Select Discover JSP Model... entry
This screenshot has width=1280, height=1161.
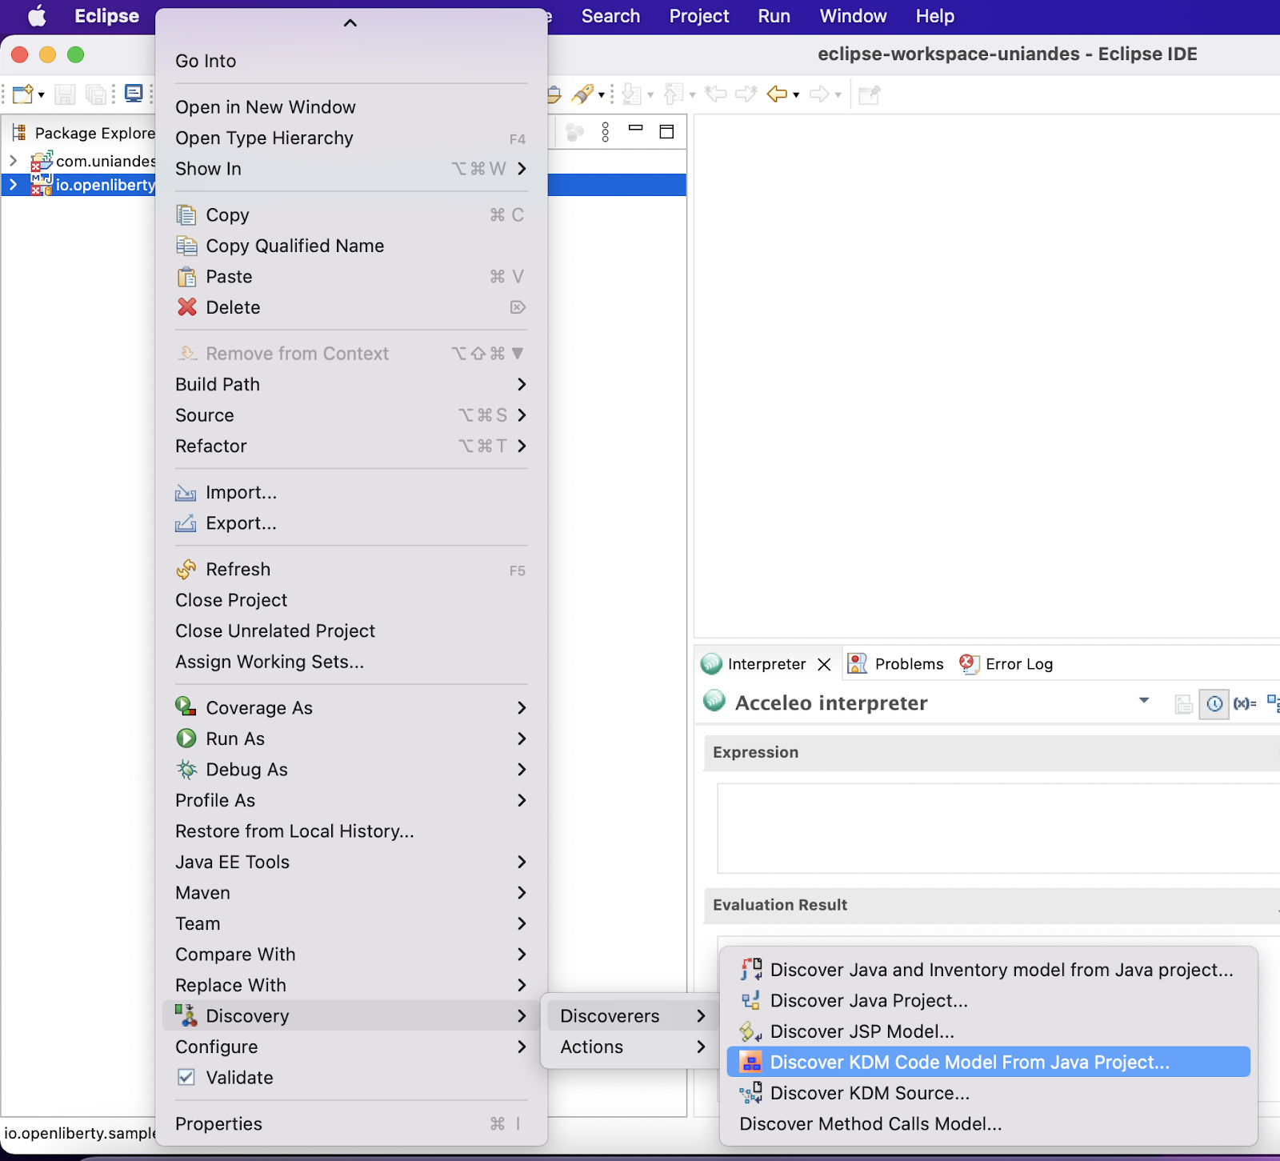point(988,1031)
